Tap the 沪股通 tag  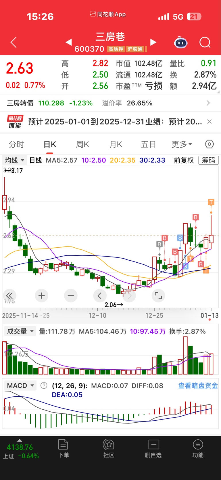pos(135,49)
